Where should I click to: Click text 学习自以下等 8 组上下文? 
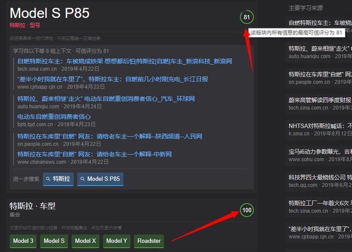[42, 51]
